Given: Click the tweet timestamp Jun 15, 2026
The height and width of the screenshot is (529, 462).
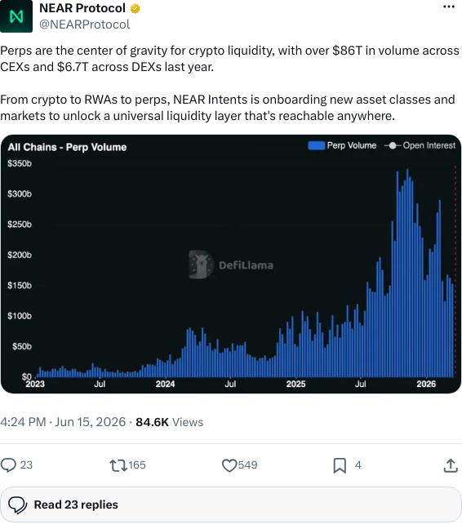Looking at the screenshot, I should click(90, 422).
